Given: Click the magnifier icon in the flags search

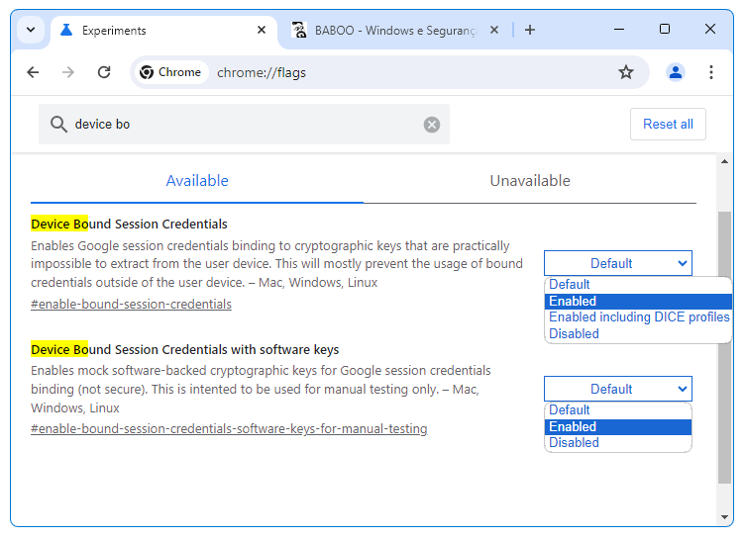Looking at the screenshot, I should coord(58,125).
